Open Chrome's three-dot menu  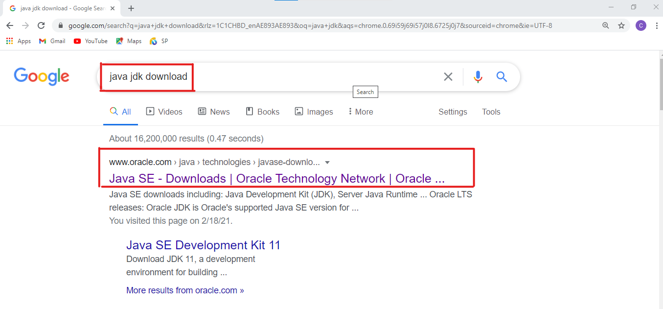click(657, 25)
